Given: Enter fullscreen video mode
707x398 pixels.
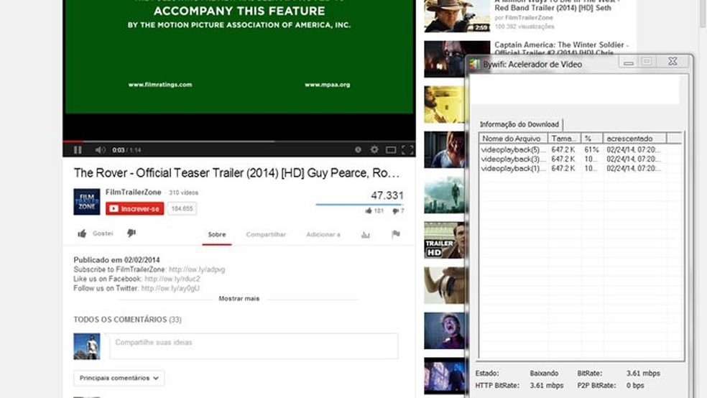Looking at the screenshot, I should pos(407,149).
